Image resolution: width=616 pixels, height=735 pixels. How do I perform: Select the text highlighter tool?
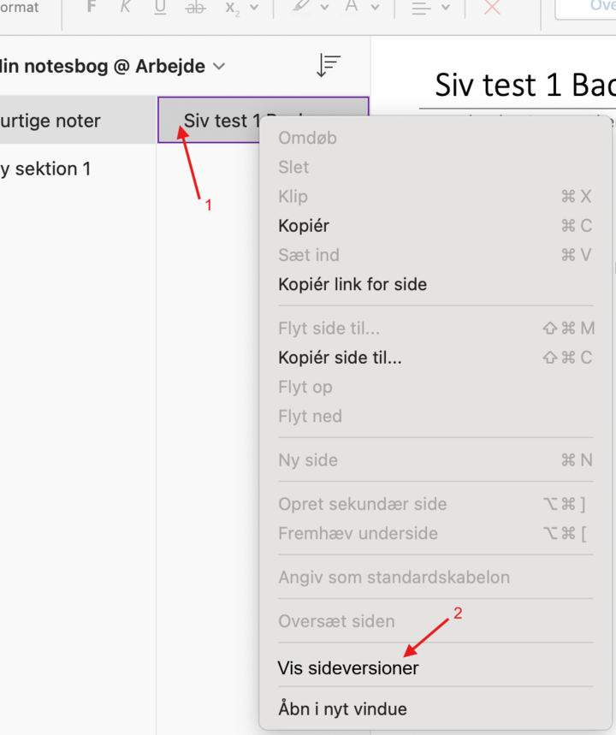pyautogui.click(x=300, y=8)
